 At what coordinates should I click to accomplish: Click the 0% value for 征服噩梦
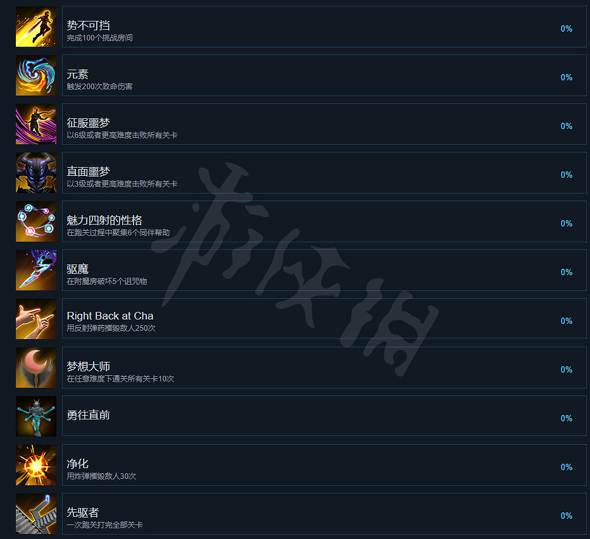tap(567, 126)
